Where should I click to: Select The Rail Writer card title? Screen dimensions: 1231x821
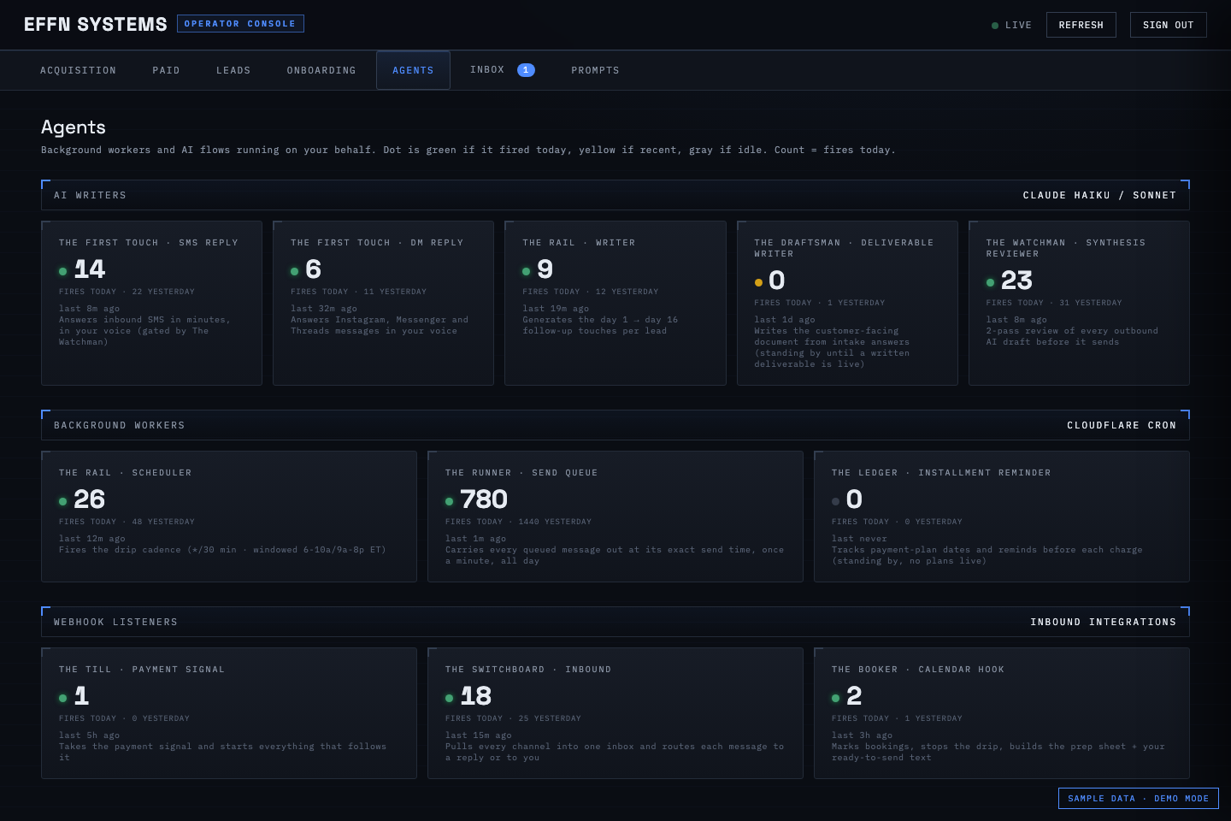point(579,243)
